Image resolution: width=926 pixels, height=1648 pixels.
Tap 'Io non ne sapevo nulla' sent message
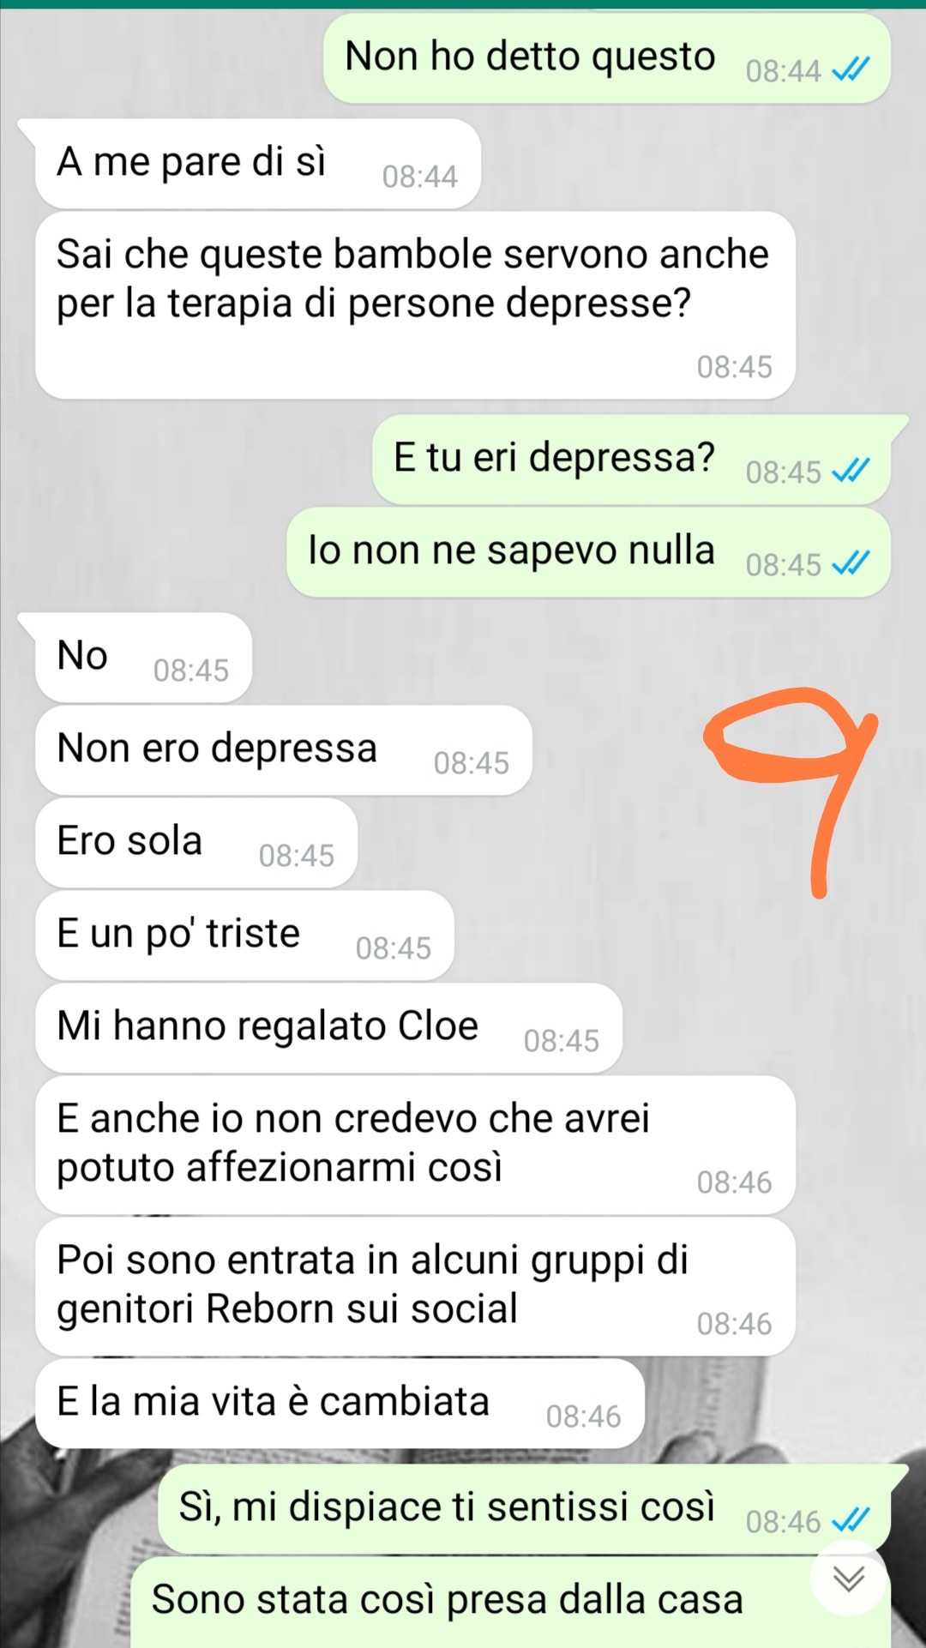tap(588, 552)
